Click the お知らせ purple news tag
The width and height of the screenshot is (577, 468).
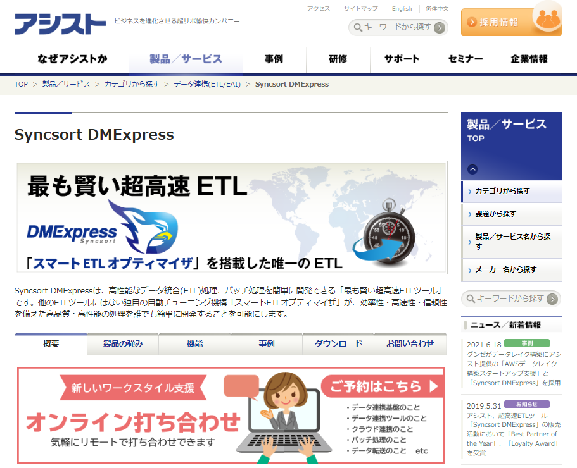click(x=526, y=405)
